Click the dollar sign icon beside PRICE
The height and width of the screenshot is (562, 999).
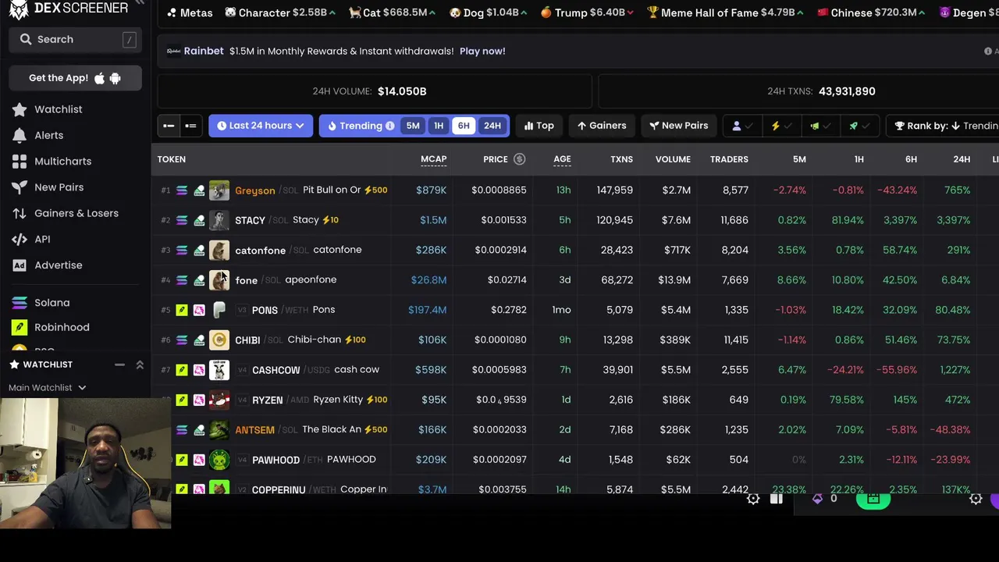[x=519, y=159]
